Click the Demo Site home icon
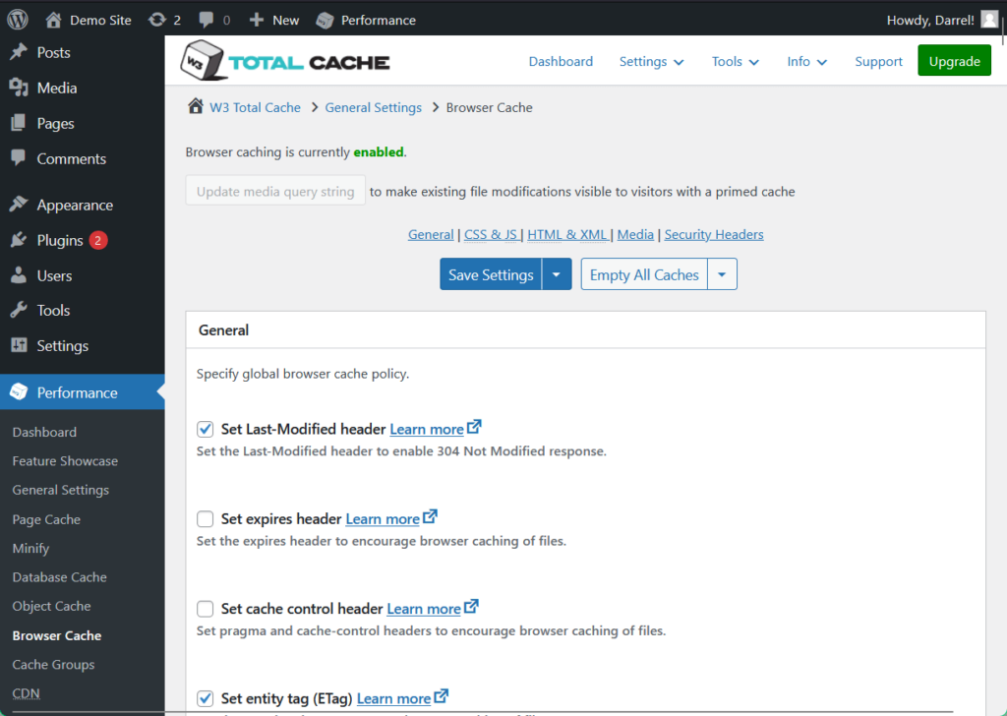The image size is (1007, 716). 53,20
